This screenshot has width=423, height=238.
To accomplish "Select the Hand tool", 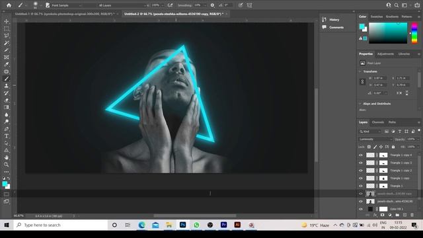I will tap(7, 157).
